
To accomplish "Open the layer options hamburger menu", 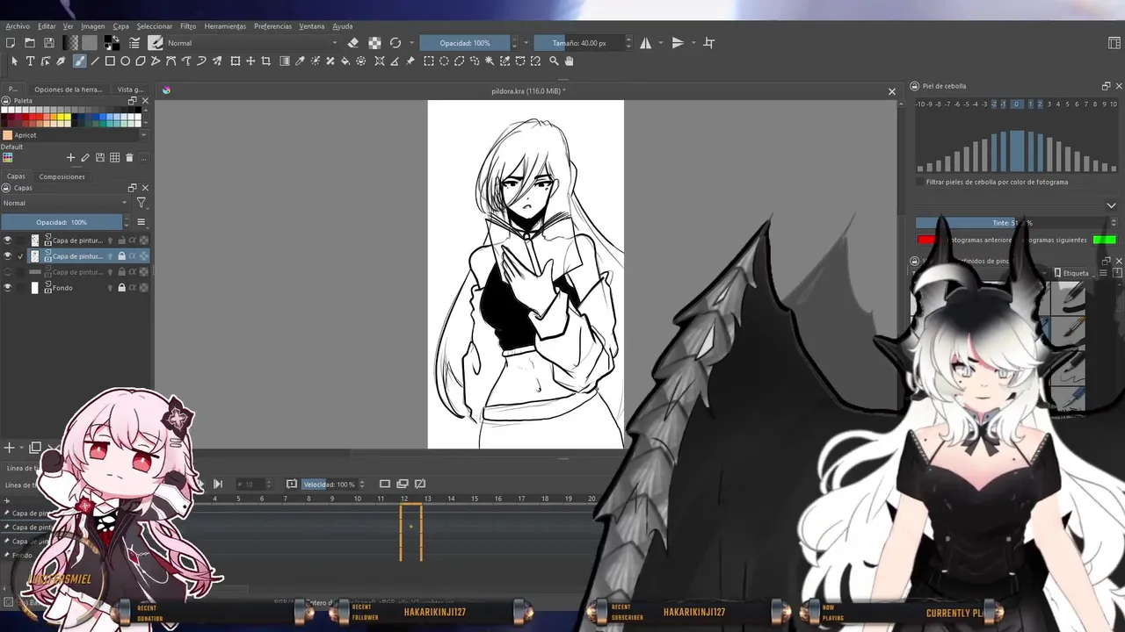I will pos(141,222).
